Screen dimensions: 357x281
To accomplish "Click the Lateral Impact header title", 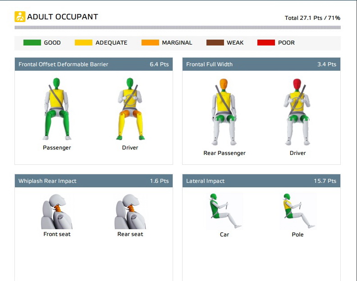I will coord(206,181).
